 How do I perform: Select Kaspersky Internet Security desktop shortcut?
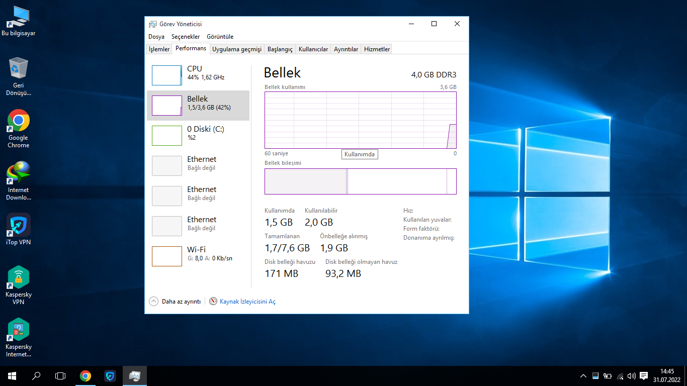19,338
